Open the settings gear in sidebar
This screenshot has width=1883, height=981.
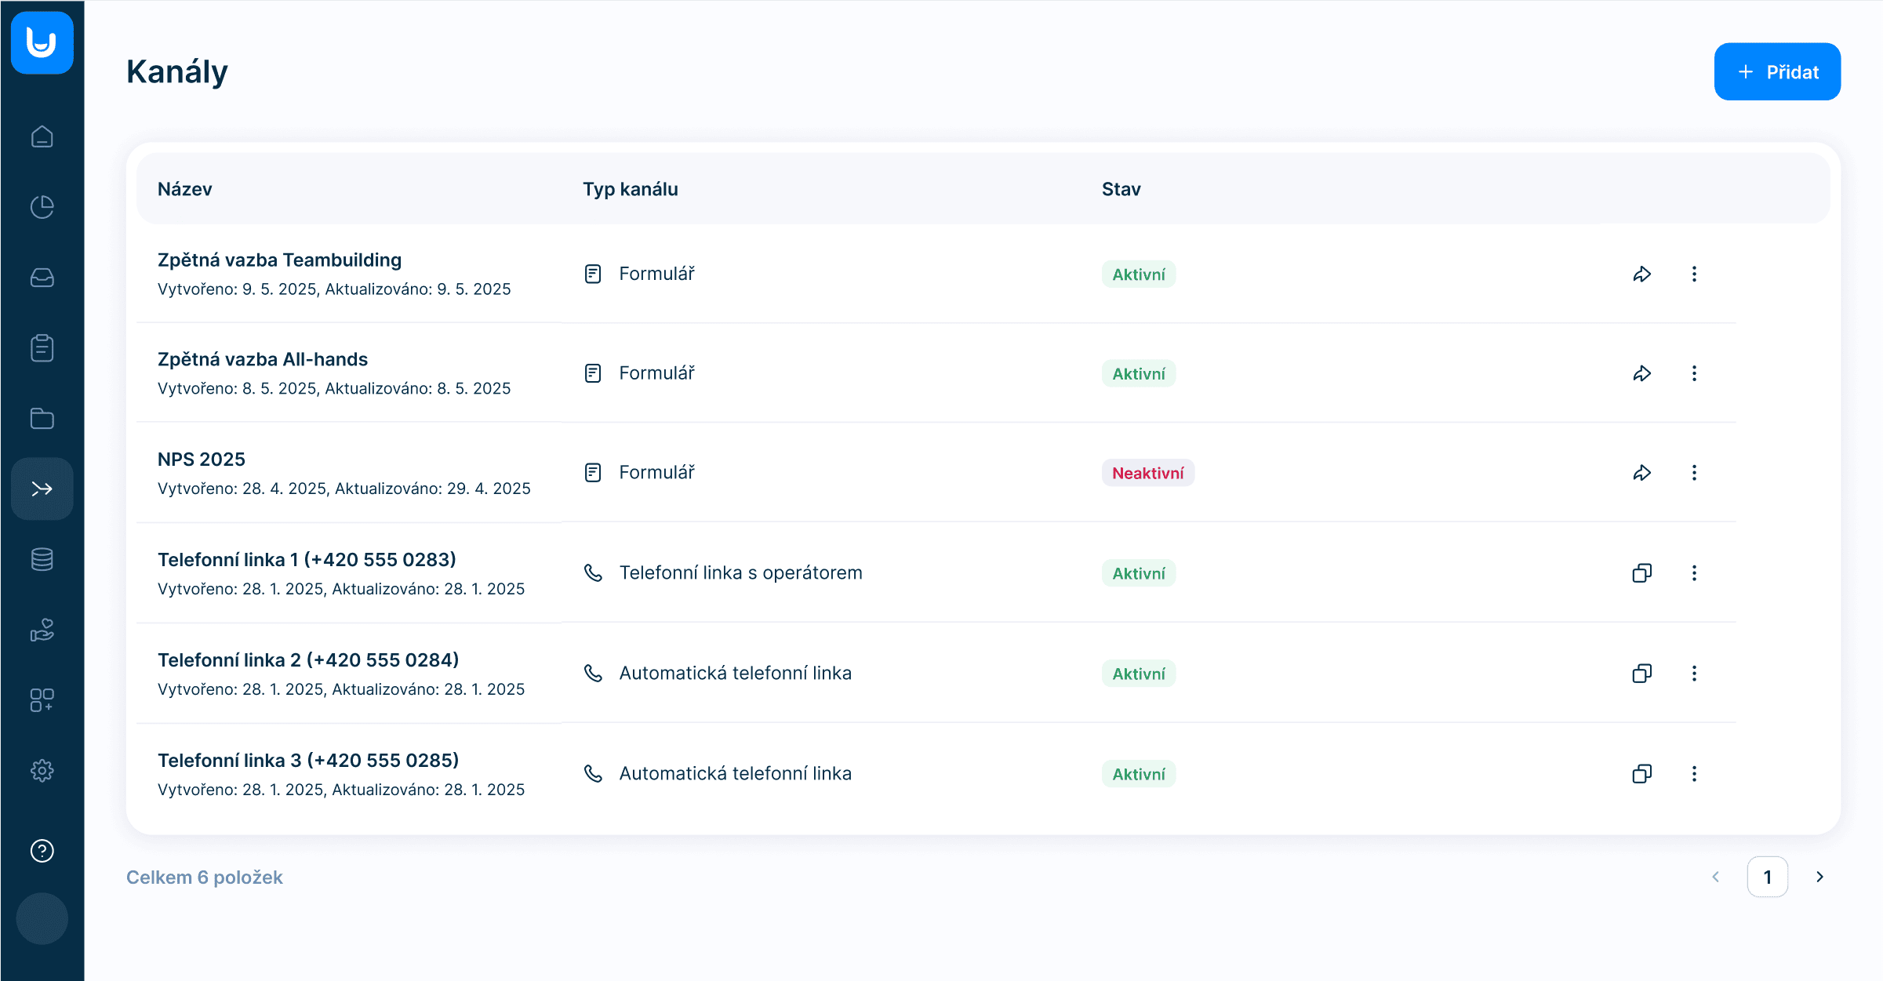(x=42, y=771)
